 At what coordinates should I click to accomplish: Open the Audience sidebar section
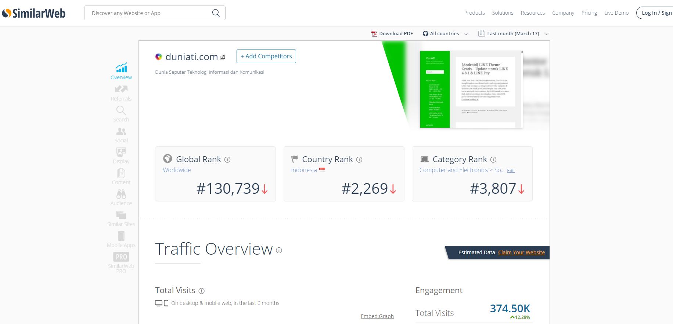pos(121,198)
